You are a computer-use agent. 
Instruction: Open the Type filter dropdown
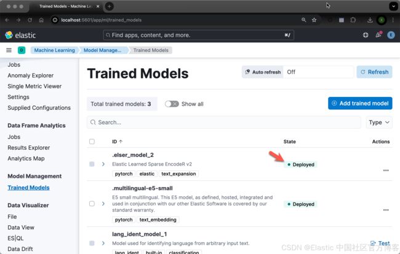point(379,122)
